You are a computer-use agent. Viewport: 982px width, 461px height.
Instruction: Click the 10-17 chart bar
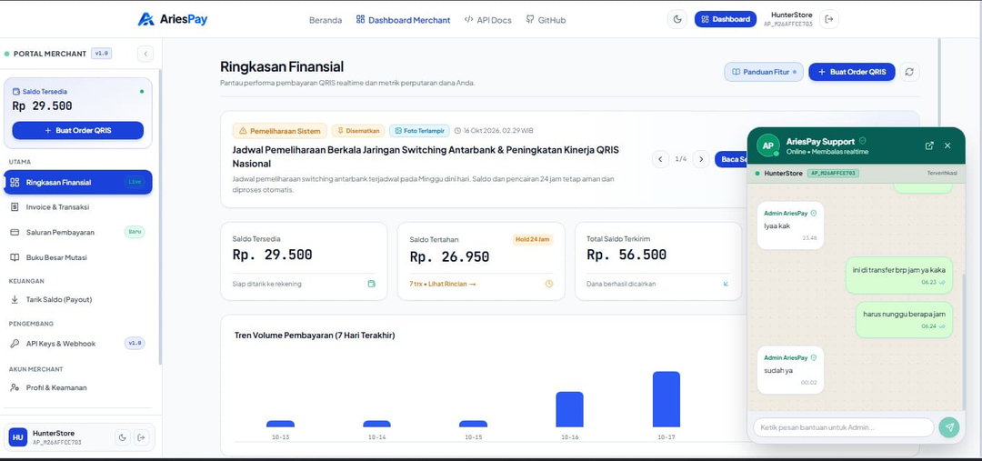point(666,399)
